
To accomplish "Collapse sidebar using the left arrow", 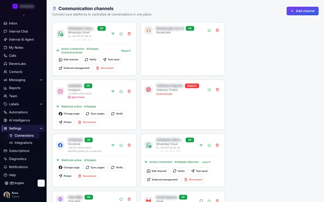I will click(x=24, y=15).
